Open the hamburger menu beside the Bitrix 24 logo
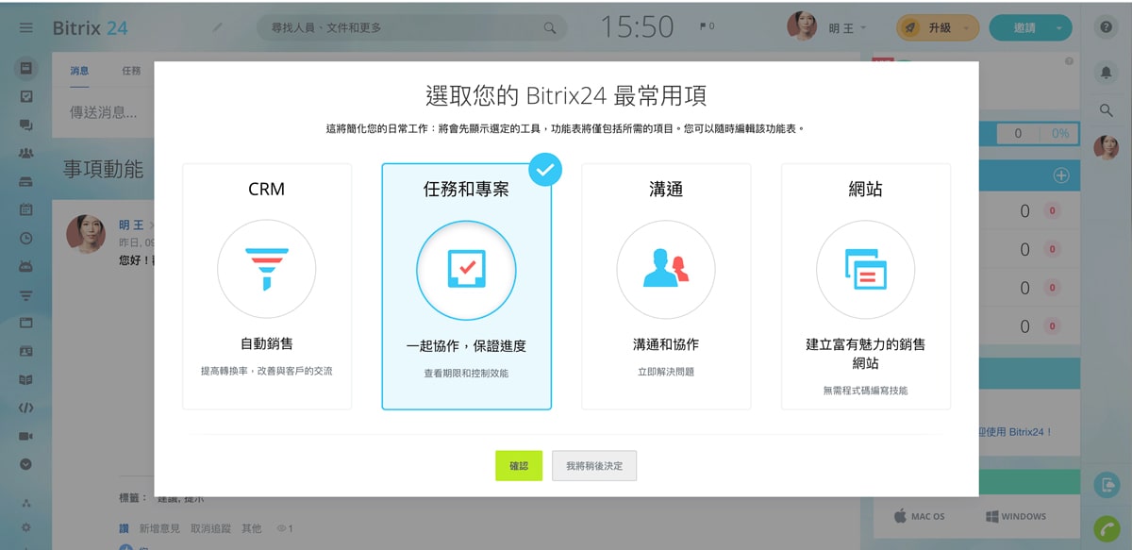 pos(26,28)
